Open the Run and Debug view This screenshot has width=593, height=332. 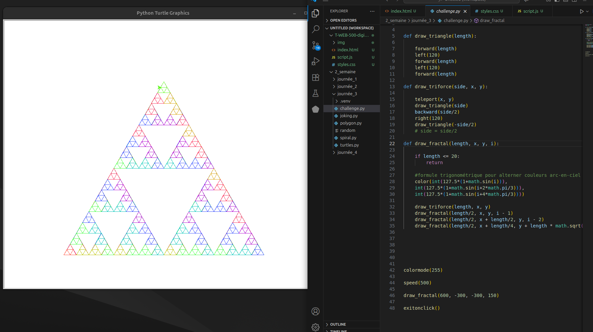click(x=316, y=61)
